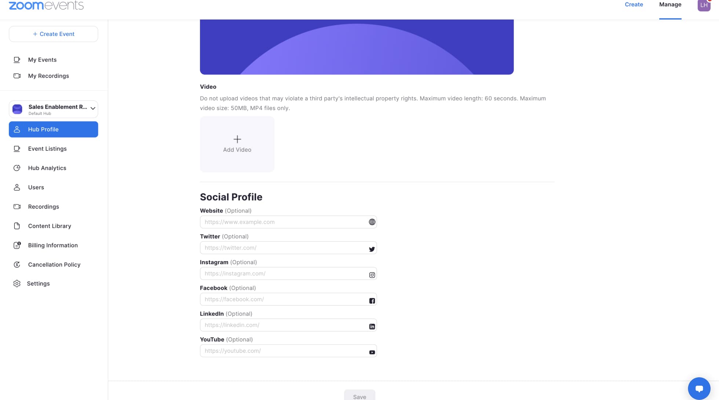The height and width of the screenshot is (400, 719).
Task: Click the Content Library sidebar icon
Action: (17, 226)
